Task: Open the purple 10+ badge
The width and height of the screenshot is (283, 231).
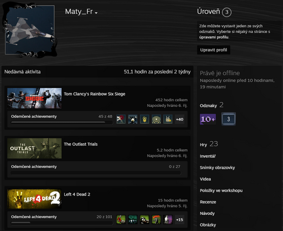Action: (208, 119)
